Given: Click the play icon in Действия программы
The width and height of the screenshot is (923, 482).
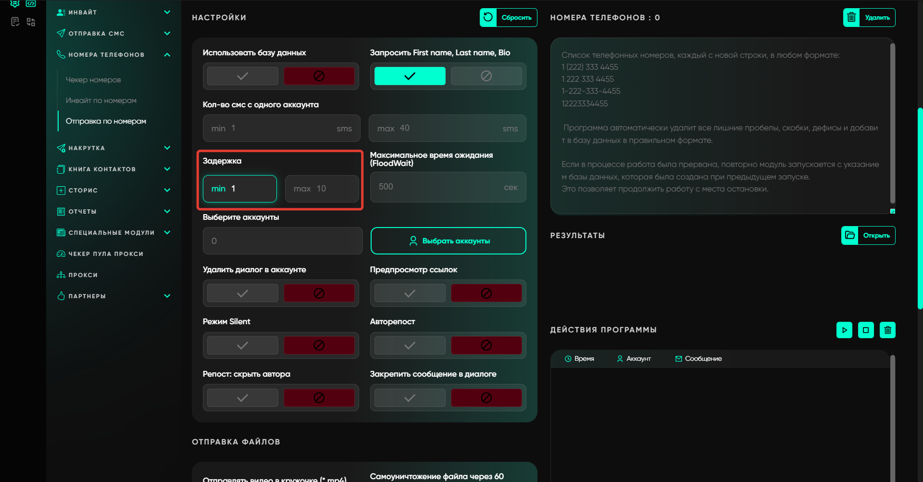Looking at the screenshot, I should point(844,330).
